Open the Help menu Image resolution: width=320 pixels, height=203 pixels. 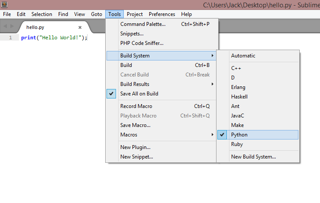tap(186, 14)
